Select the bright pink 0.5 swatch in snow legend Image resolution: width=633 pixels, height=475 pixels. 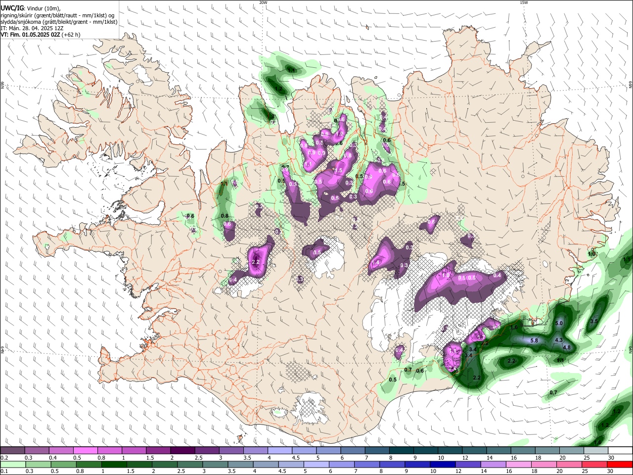[85, 450]
